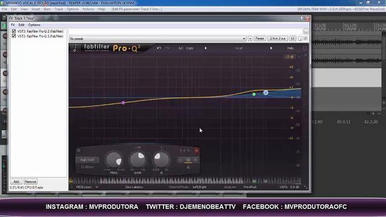Open REAPER Actions menu
386x217 pixels.
click(88, 9)
